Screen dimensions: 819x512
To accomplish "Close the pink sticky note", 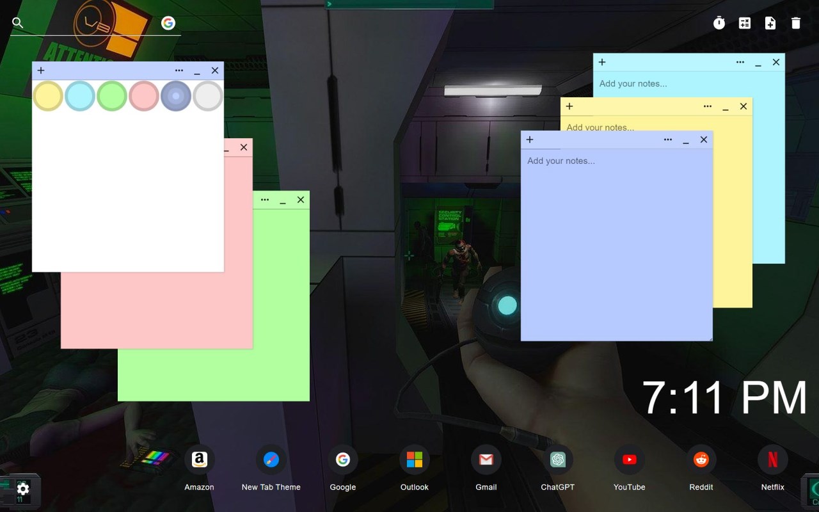I will tap(244, 147).
